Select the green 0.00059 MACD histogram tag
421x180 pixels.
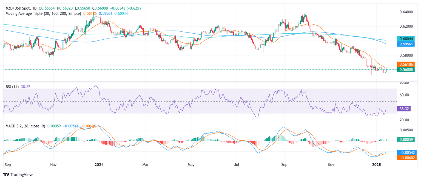click(x=407, y=140)
